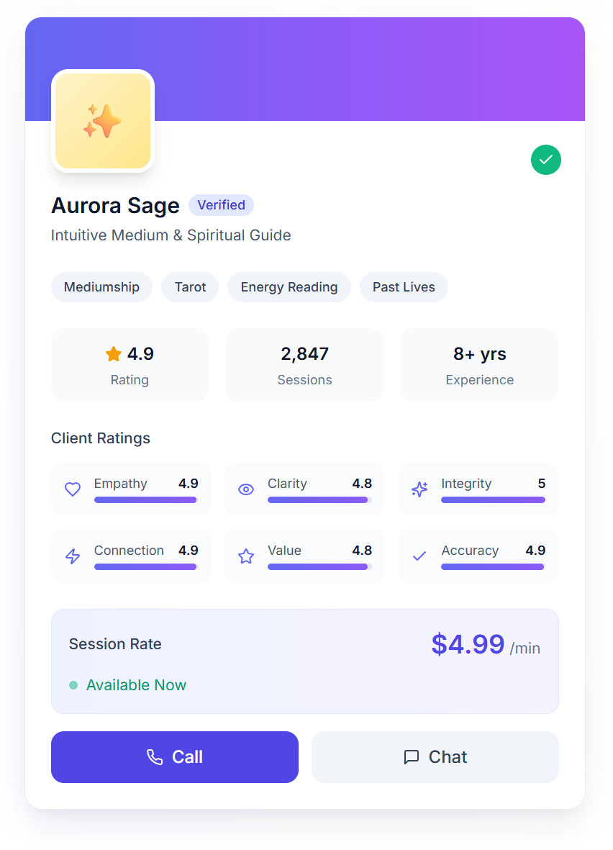Select the Tarot tag
This screenshot has height=850, width=613.
[190, 287]
